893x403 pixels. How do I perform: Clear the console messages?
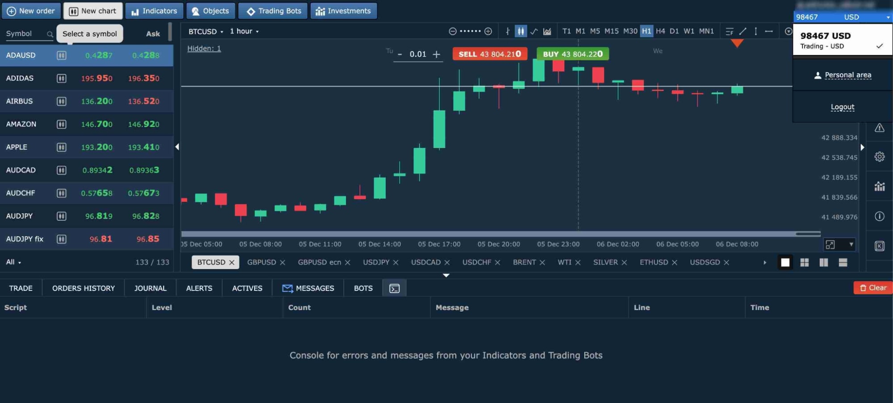point(873,288)
